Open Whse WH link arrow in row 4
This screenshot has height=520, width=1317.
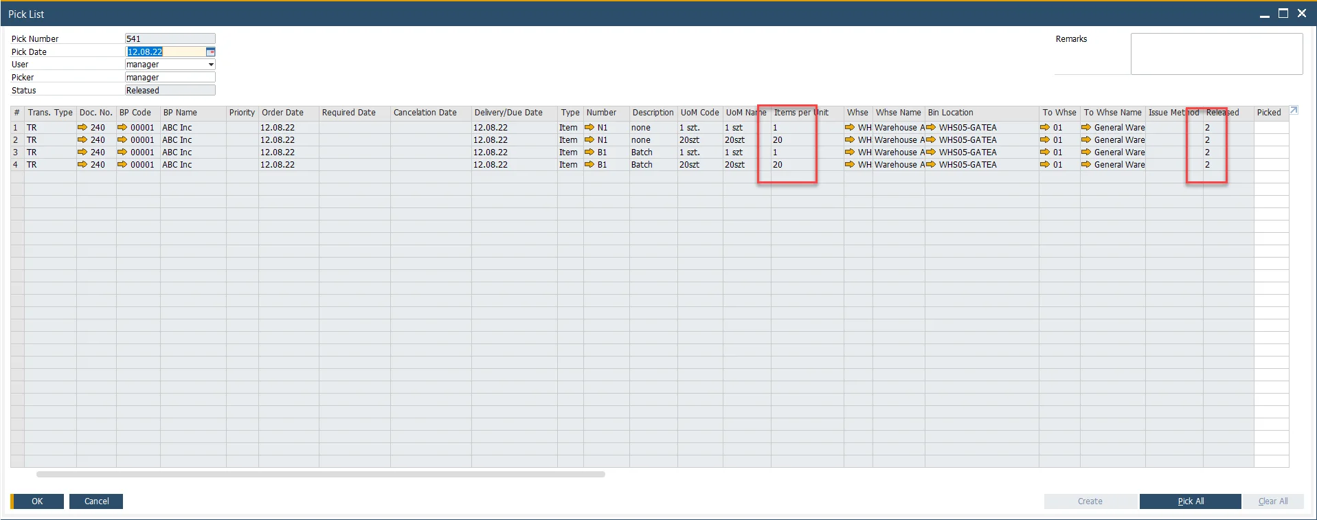click(850, 164)
